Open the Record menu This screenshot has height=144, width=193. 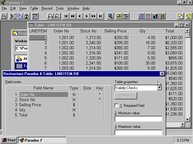pos(47,8)
